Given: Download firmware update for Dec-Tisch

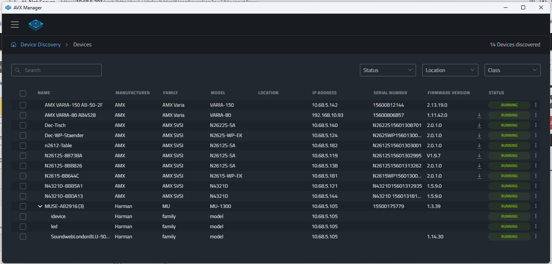Looking at the screenshot, I should pyautogui.click(x=479, y=125).
